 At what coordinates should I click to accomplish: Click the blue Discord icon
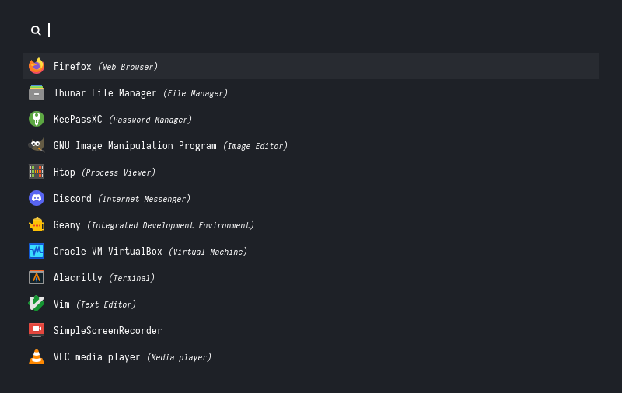click(37, 198)
